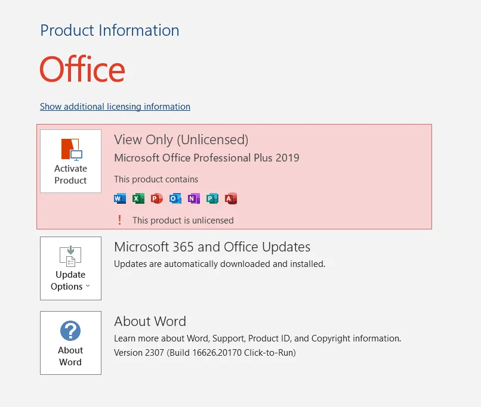The image size is (481, 407).
Task: Click the Update Options chevron arrow
Action: click(88, 286)
